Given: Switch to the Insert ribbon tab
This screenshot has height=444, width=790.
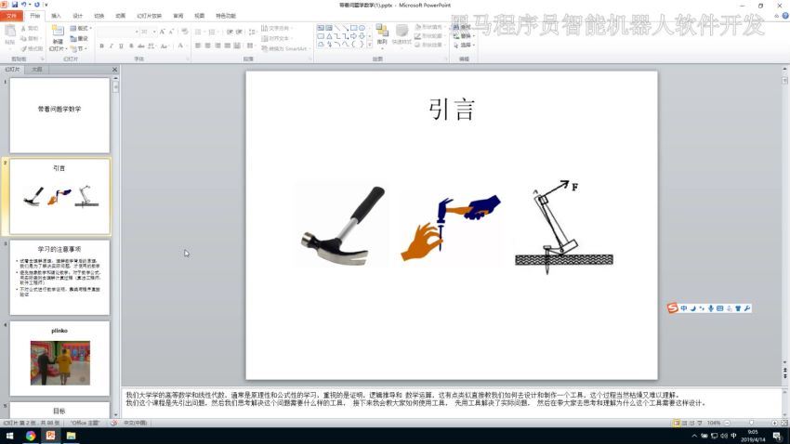Looking at the screenshot, I should (56, 16).
